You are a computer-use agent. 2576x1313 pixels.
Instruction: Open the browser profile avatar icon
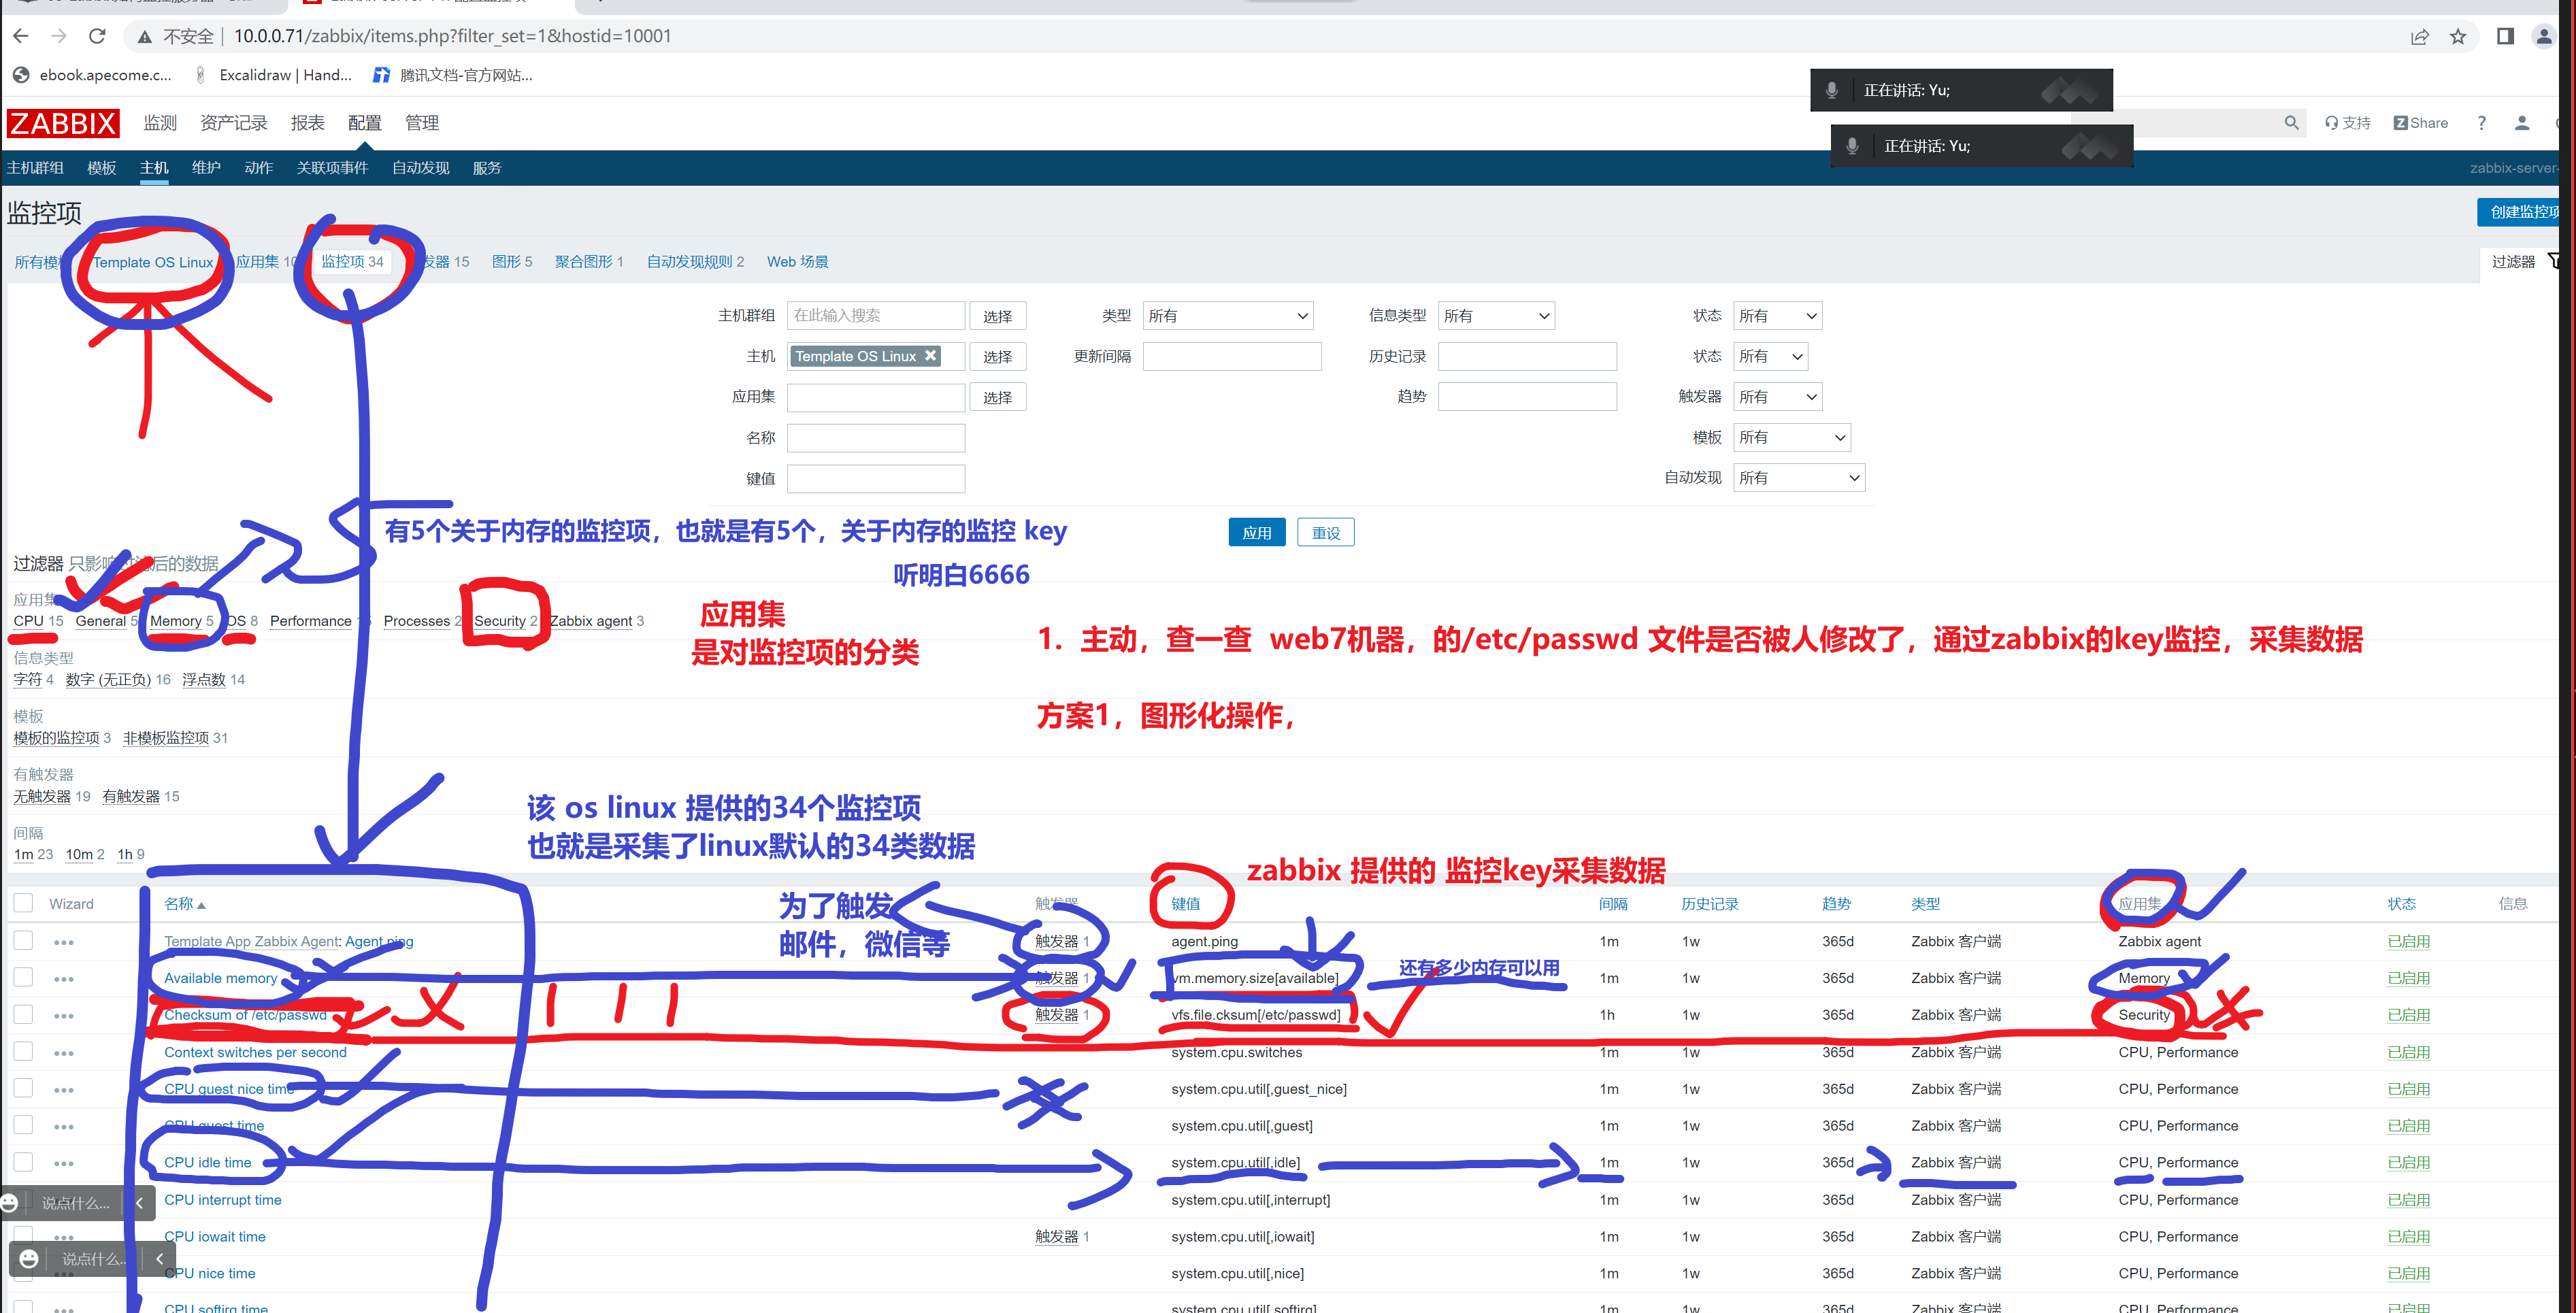[2544, 37]
